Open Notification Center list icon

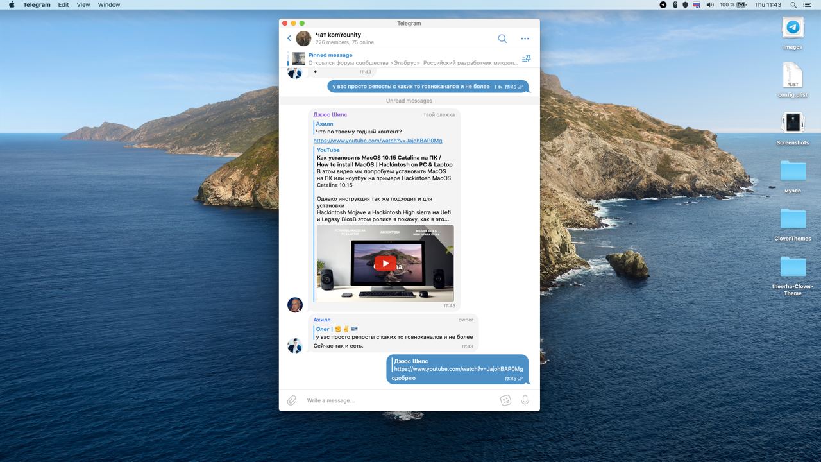tap(807, 4)
